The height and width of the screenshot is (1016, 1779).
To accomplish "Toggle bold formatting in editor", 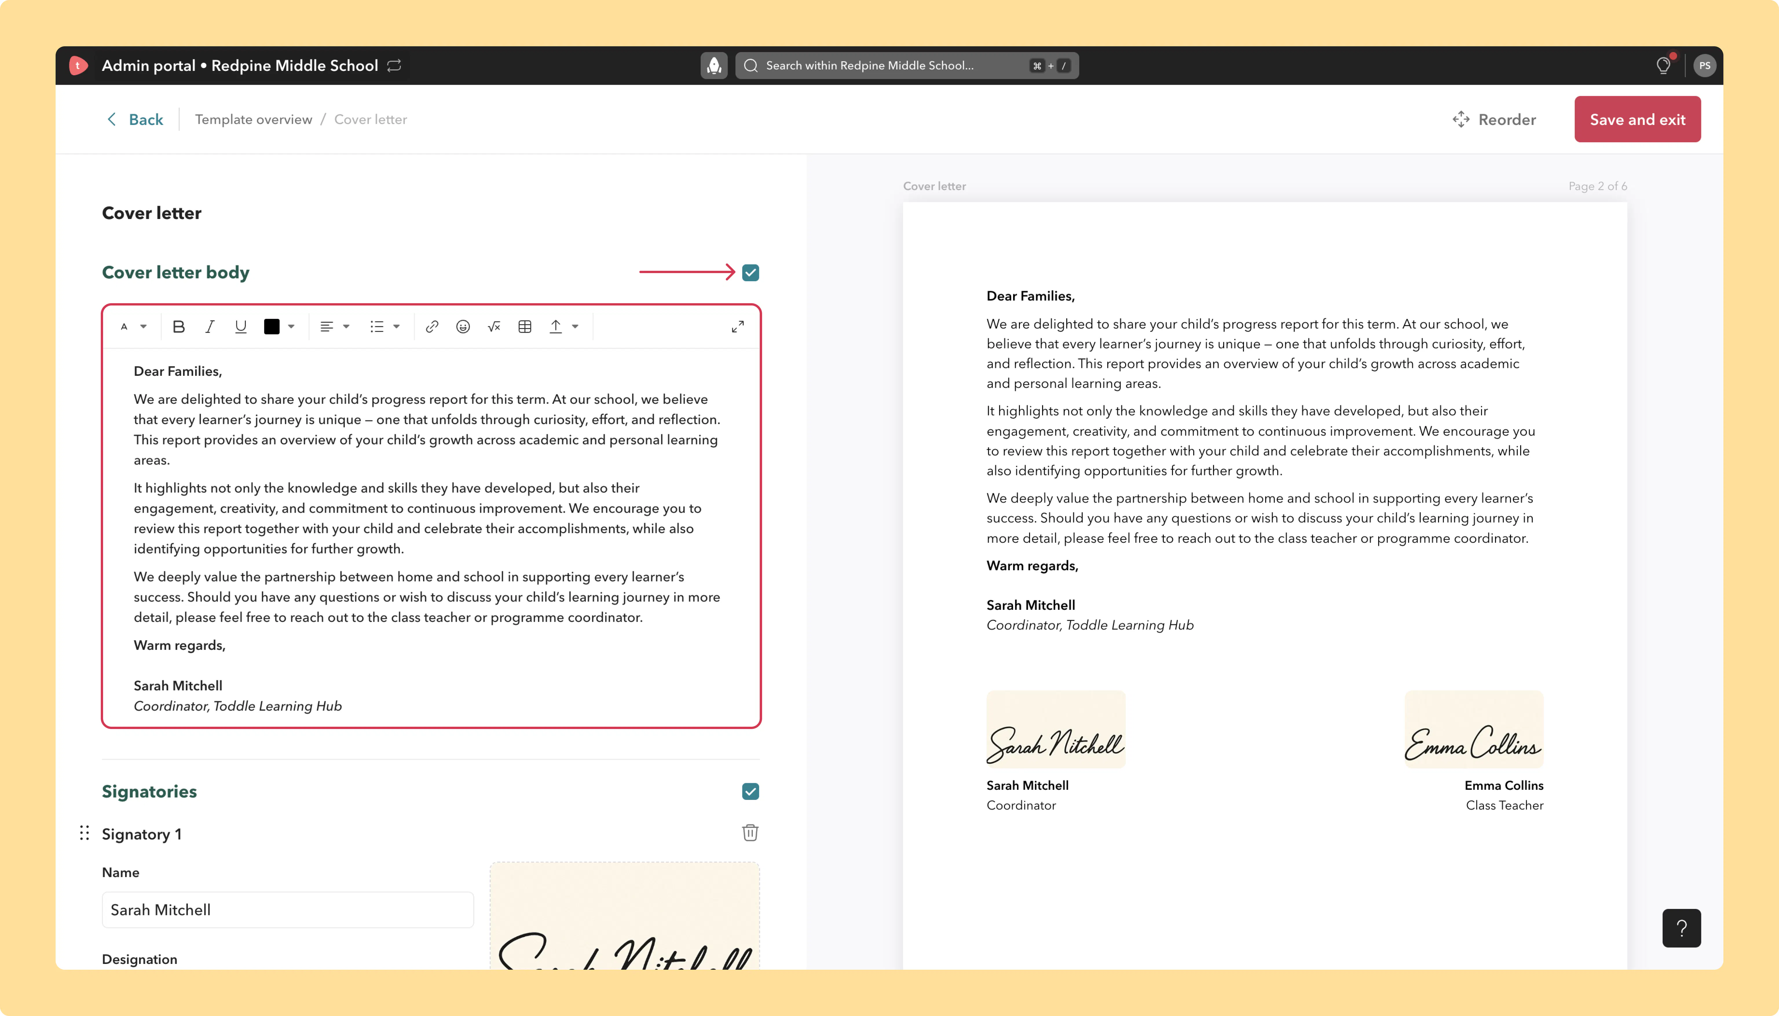I will tap(179, 327).
